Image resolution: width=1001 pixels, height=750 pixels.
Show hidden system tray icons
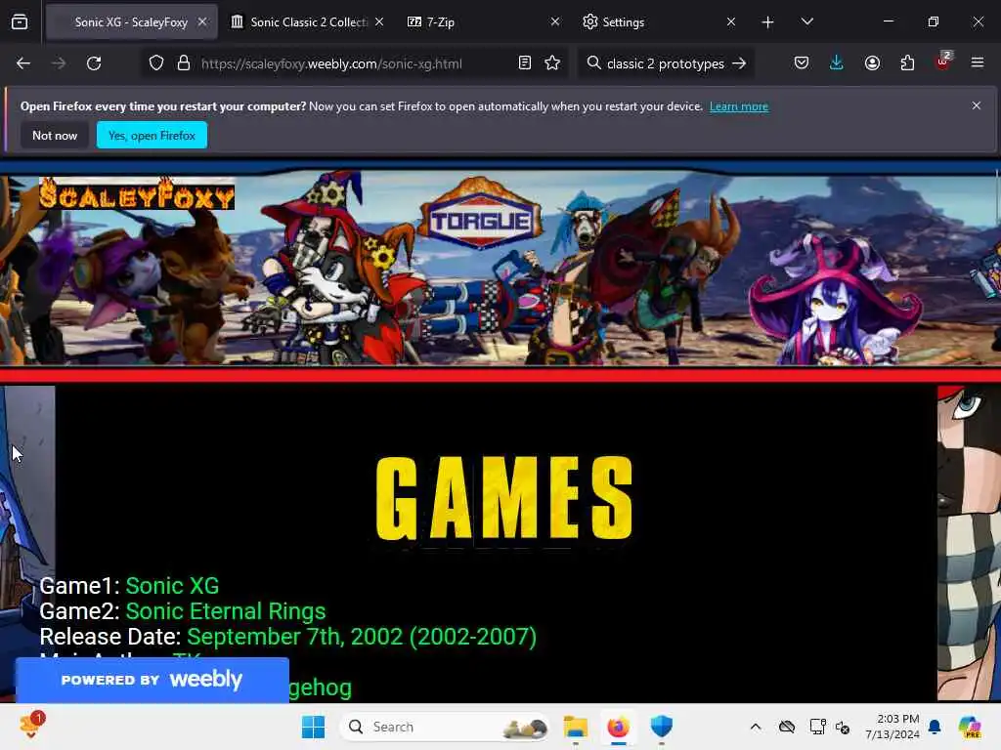(756, 727)
